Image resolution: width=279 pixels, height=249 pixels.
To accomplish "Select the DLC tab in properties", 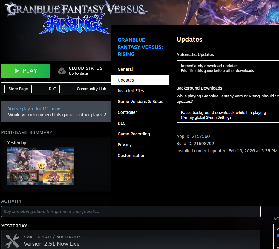I will tap(140, 123).
